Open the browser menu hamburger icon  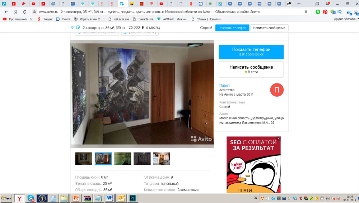328,4
